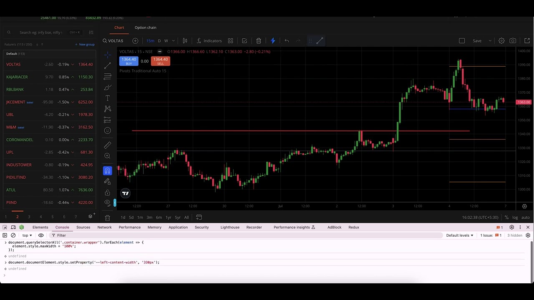The image size is (534, 300).
Task: Pop out the chart in new window
Action: pyautogui.click(x=527, y=41)
